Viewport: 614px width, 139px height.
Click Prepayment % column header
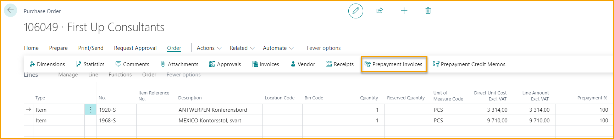coord(592,98)
